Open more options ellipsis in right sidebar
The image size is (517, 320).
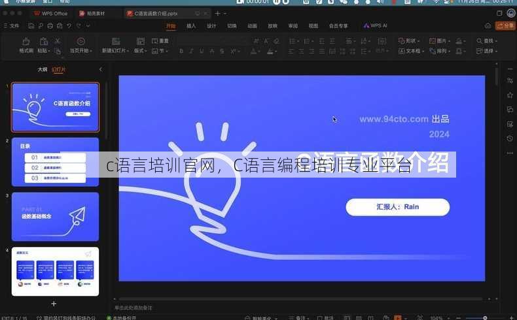pyautogui.click(x=510, y=153)
